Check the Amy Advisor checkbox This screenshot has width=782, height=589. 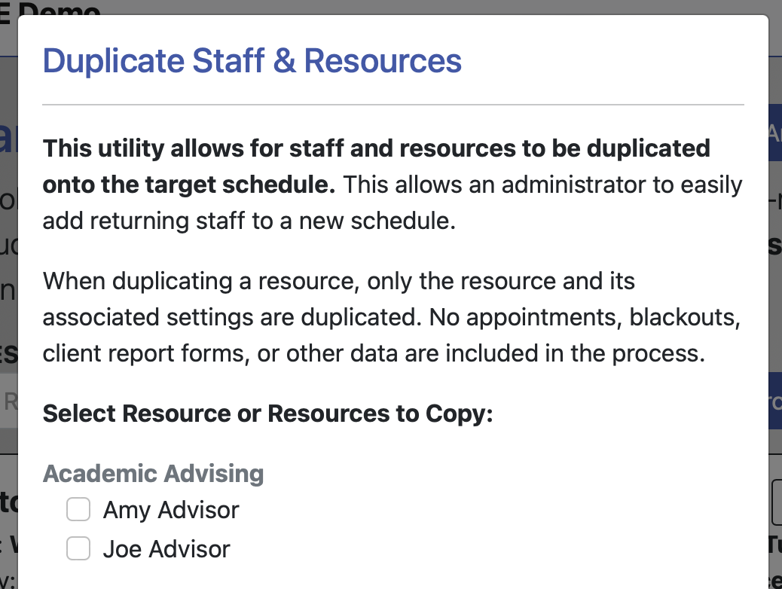pyautogui.click(x=78, y=510)
